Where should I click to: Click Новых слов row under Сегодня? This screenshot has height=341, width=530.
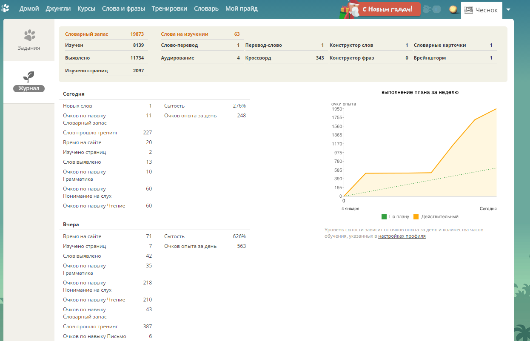107,106
